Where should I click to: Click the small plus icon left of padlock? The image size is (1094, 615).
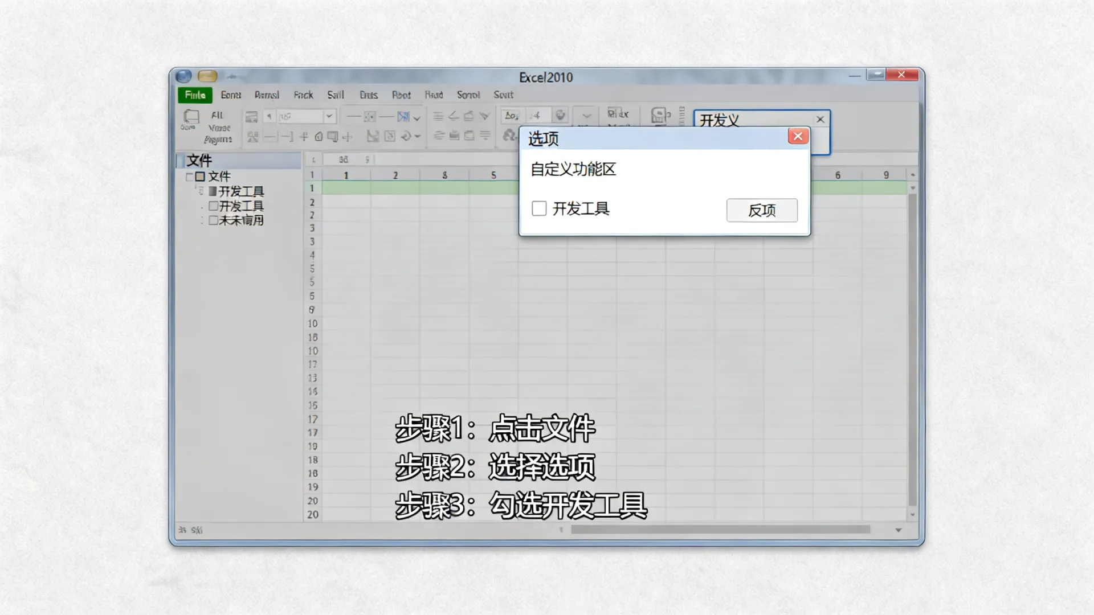304,136
